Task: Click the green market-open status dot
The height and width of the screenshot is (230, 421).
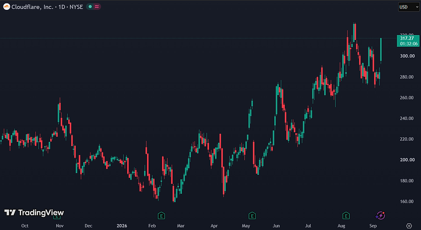Action: (x=90, y=7)
